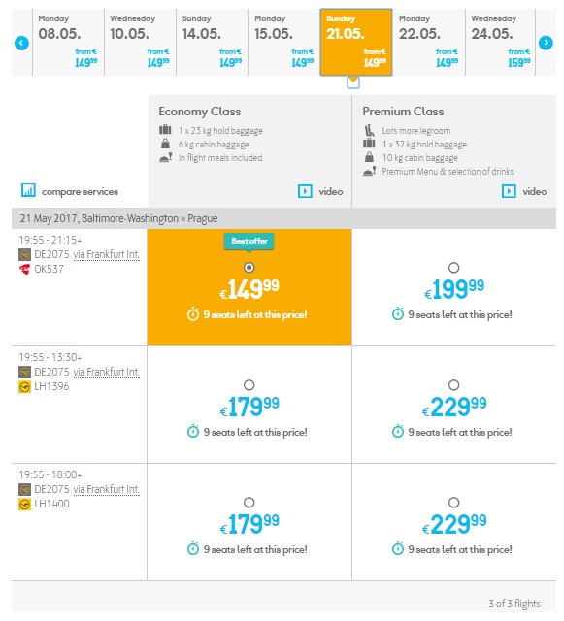Screen dimensions: 564x621
Task: Choose the Monday 08.05. date tab
Action: point(68,42)
